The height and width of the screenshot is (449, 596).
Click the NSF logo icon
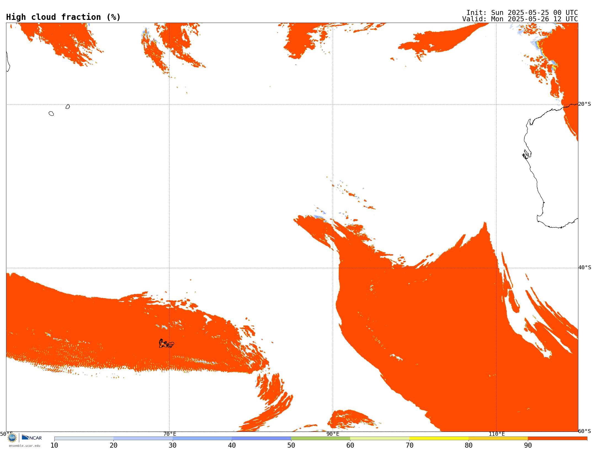tap(12, 438)
